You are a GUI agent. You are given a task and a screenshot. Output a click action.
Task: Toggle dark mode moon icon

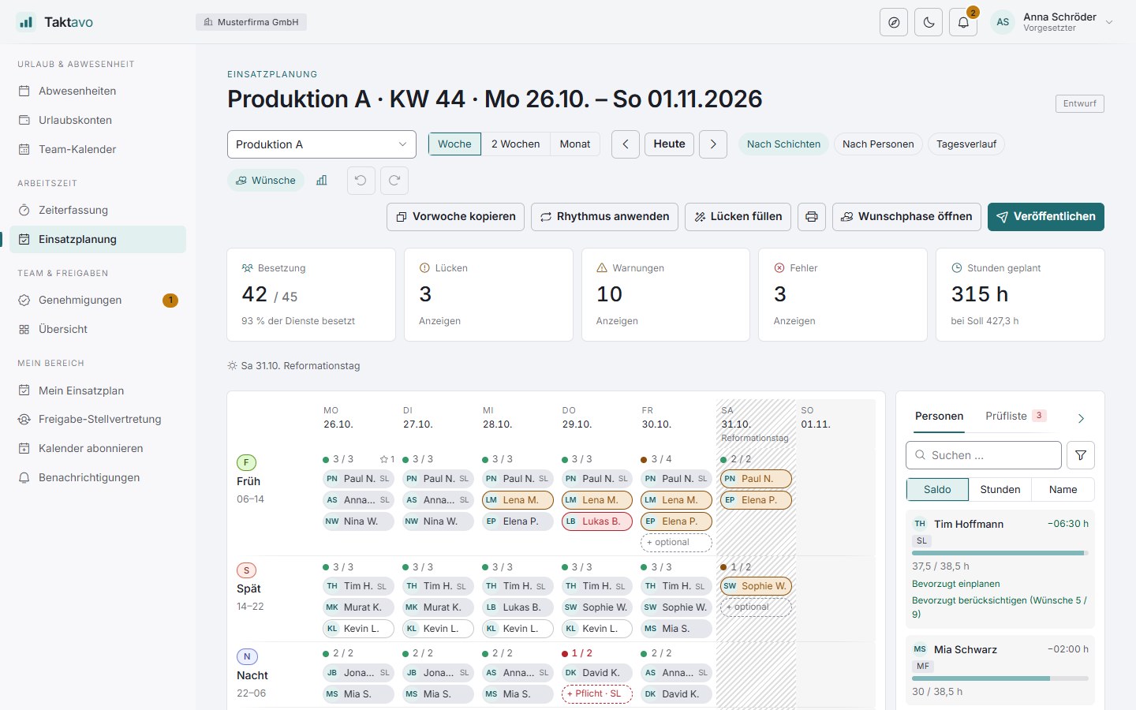tap(929, 22)
